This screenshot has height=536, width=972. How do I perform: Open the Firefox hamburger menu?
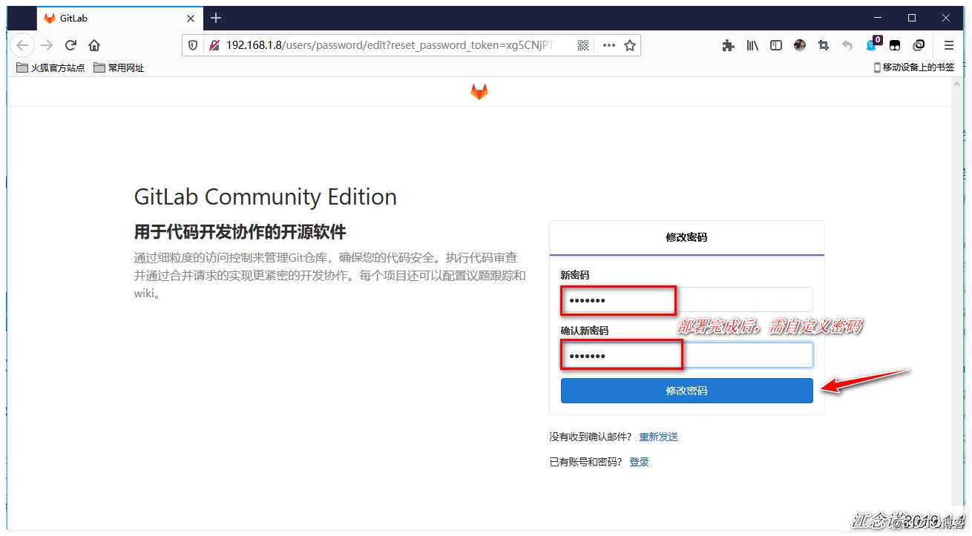pos(949,45)
